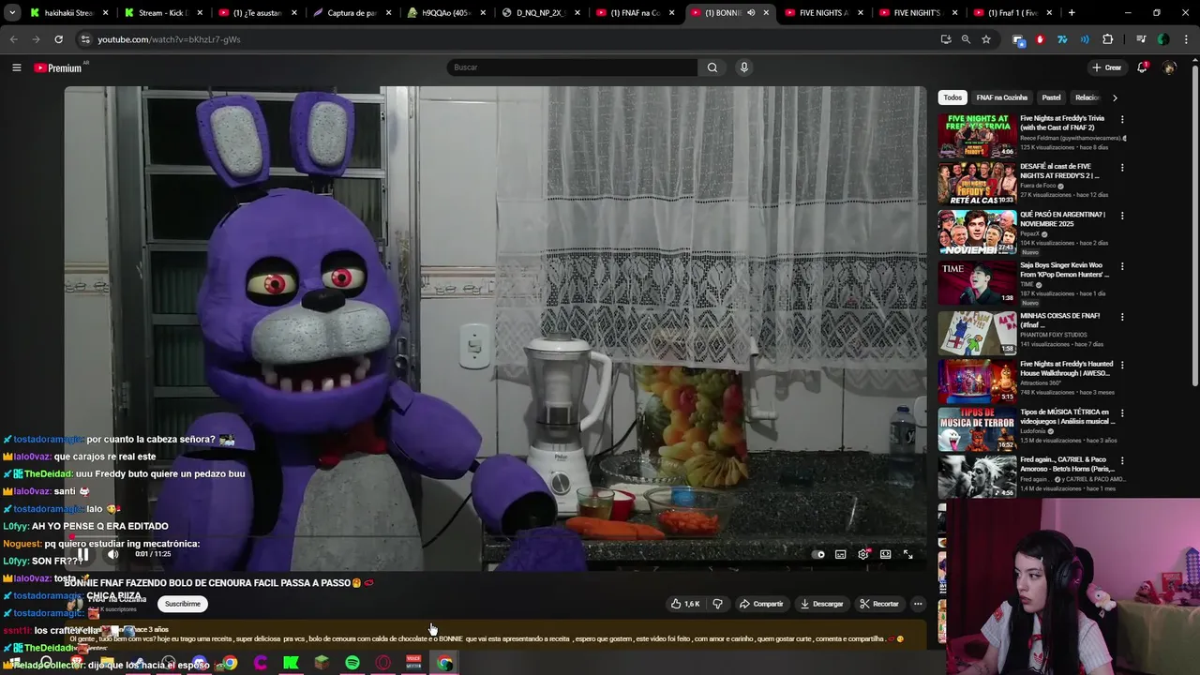Screen dimensions: 1200x675
Task: Open options for QUÉ PASÓ EN ARGENTINA video
Action: (1122, 215)
